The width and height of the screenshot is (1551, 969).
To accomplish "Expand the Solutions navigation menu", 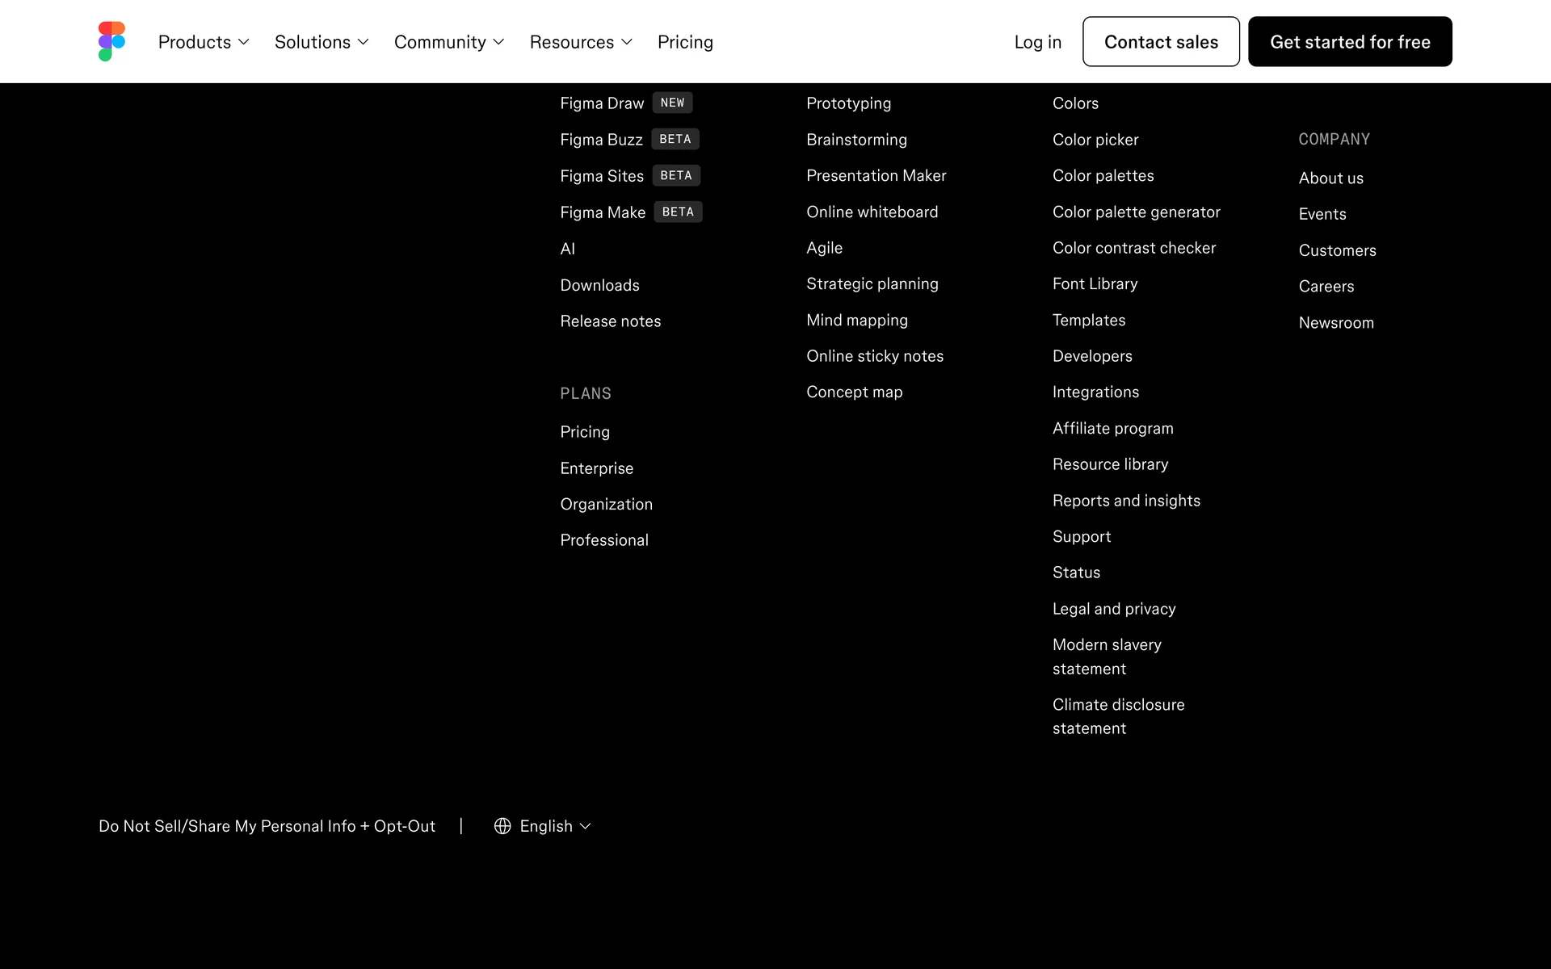I will coord(322,42).
